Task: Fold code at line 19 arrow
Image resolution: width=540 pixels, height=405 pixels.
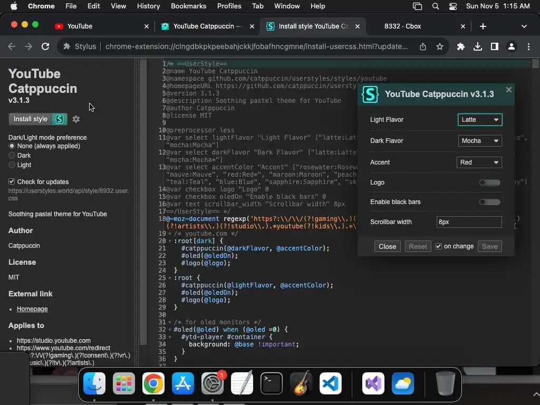Action: pyautogui.click(x=170, y=234)
